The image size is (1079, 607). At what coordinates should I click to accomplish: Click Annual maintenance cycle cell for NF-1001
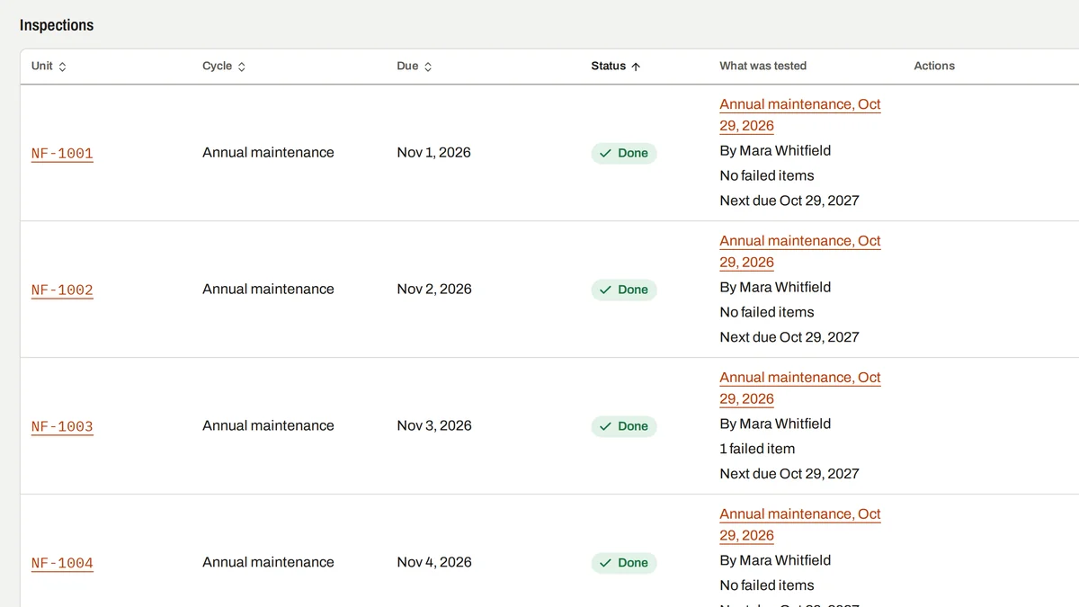point(268,153)
